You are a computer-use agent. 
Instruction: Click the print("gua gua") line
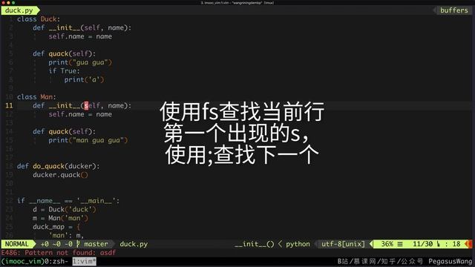tap(80, 62)
